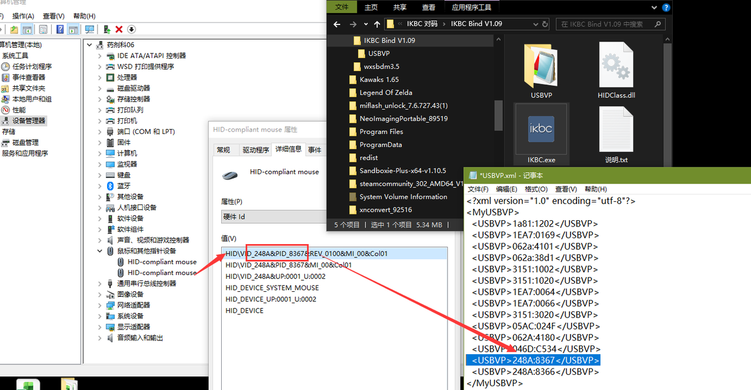Expand the 蓝牙 device category
The image size is (751, 390).
[100, 186]
